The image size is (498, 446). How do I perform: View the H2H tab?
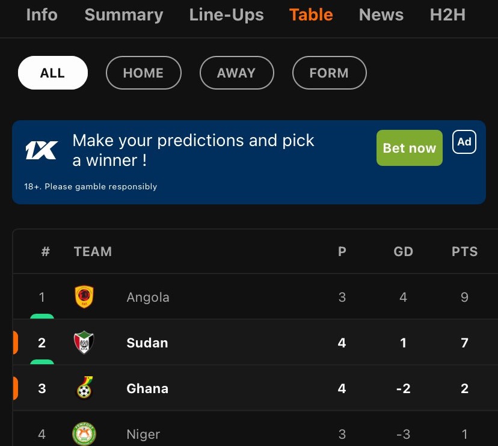tap(447, 15)
